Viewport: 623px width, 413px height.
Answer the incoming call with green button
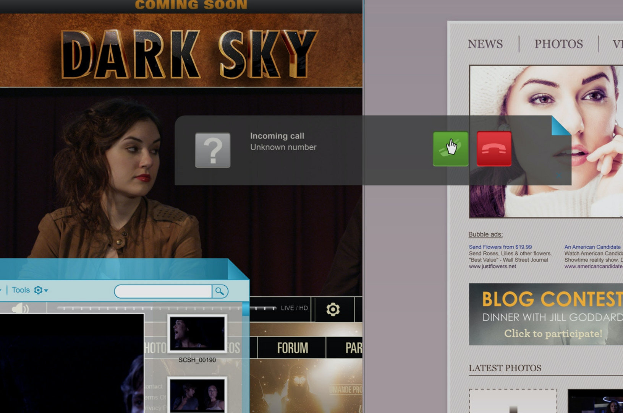[450, 149]
